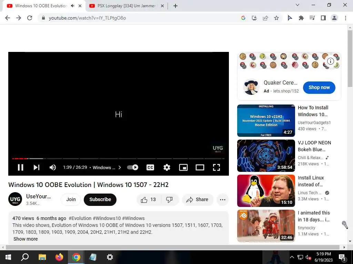Open the Linus Tech channel name link
This screenshot has height=264, width=353.
(309, 193)
